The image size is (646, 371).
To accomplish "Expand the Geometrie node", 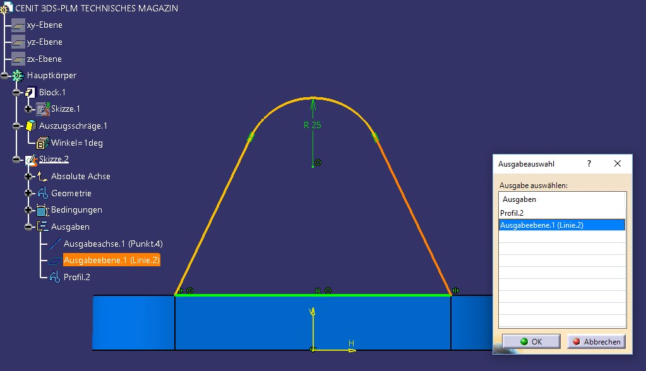I will [28, 193].
